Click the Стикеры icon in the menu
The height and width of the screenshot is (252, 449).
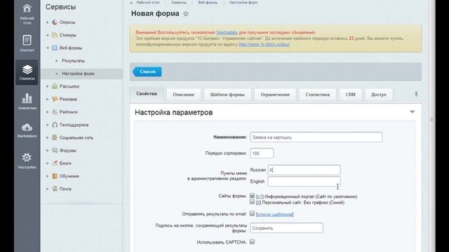coord(55,35)
